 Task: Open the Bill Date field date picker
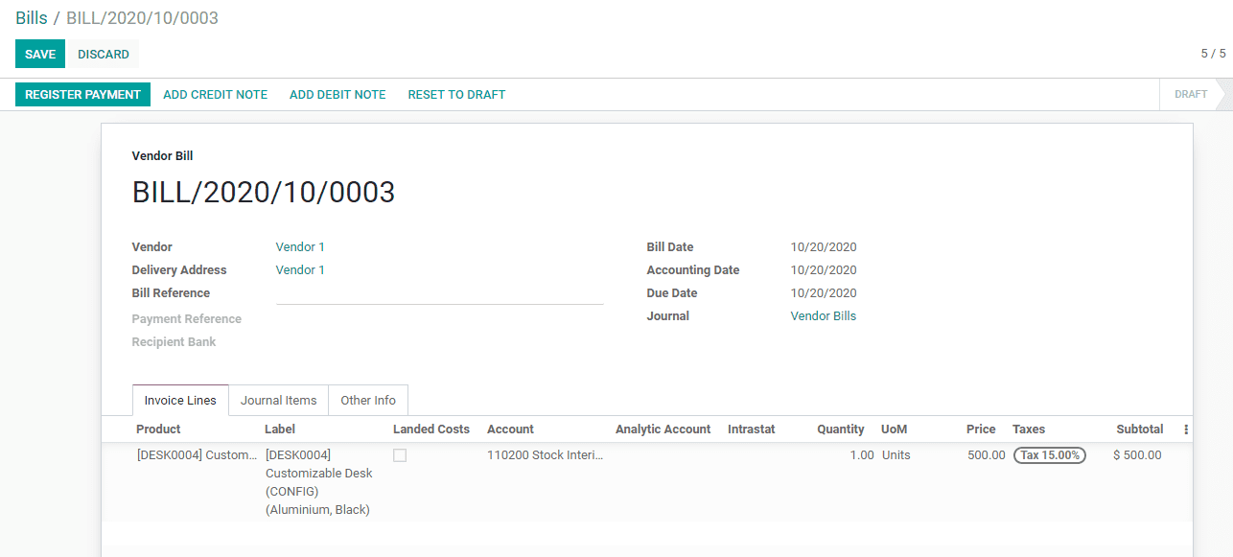click(x=823, y=246)
